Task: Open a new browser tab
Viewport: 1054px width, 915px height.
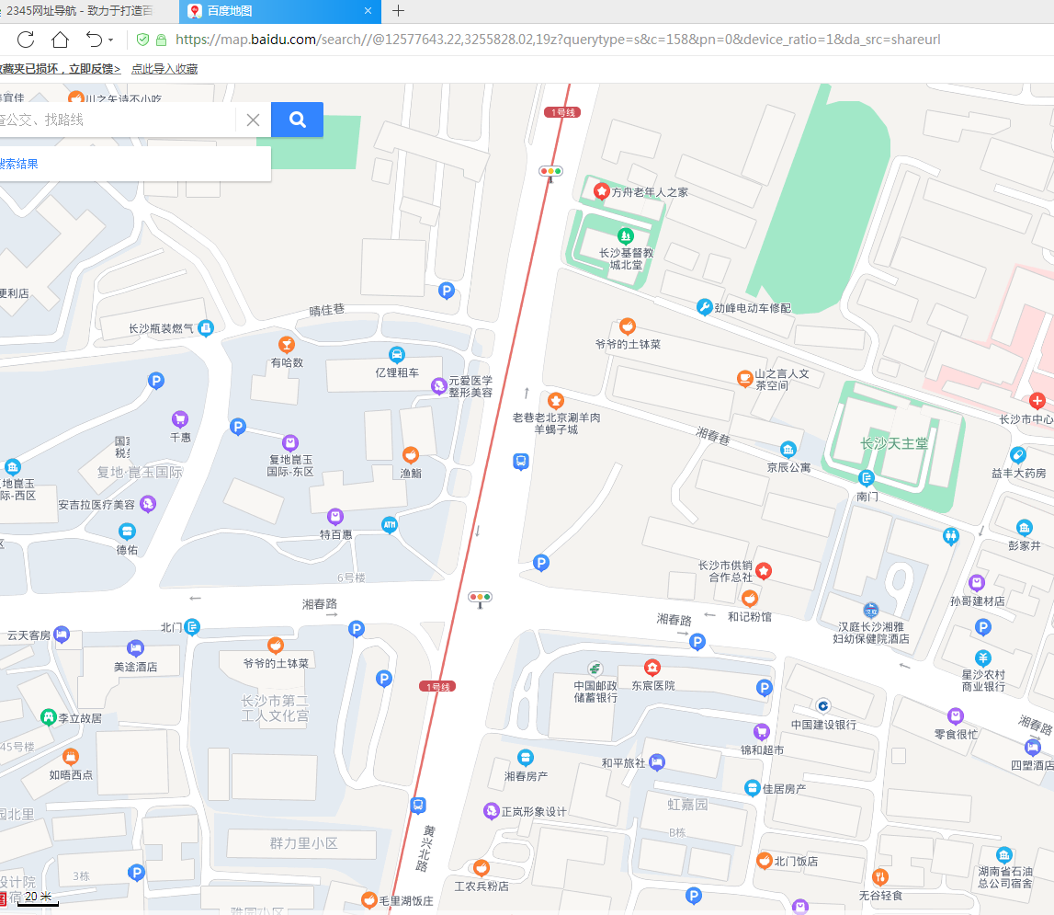Action: tap(398, 11)
